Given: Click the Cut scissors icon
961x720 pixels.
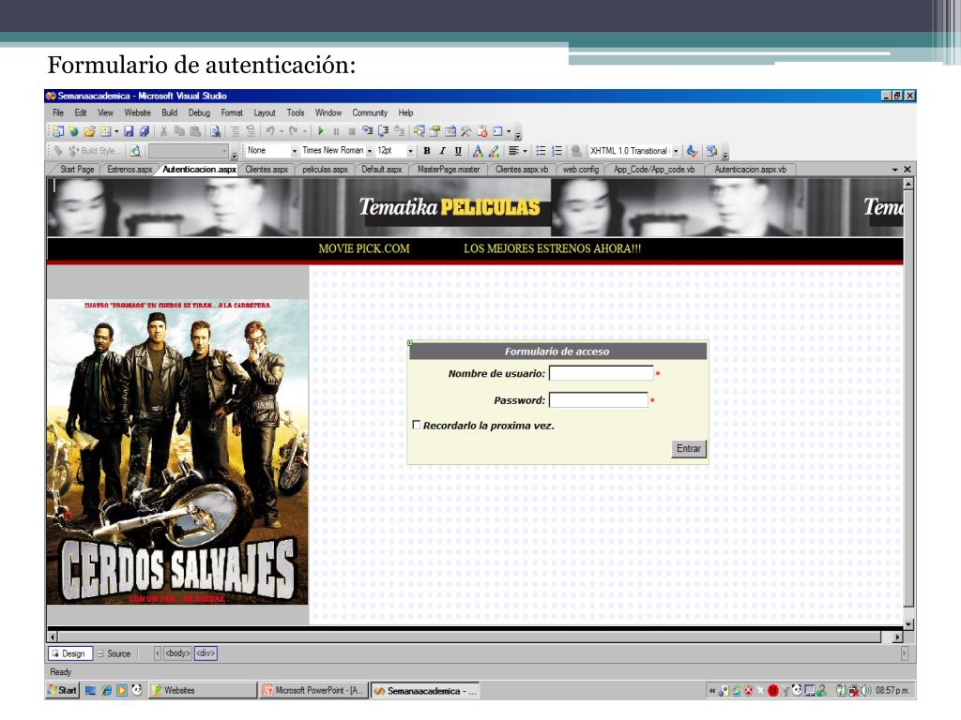Looking at the screenshot, I should click(x=163, y=131).
